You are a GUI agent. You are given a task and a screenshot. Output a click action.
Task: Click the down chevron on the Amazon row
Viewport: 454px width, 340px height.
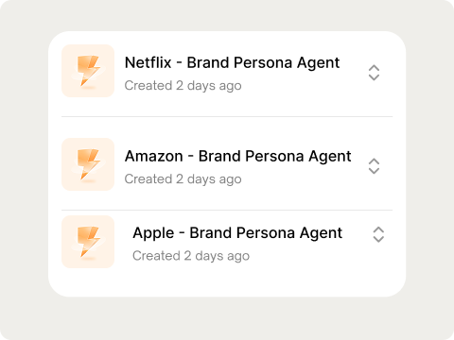[x=374, y=171]
